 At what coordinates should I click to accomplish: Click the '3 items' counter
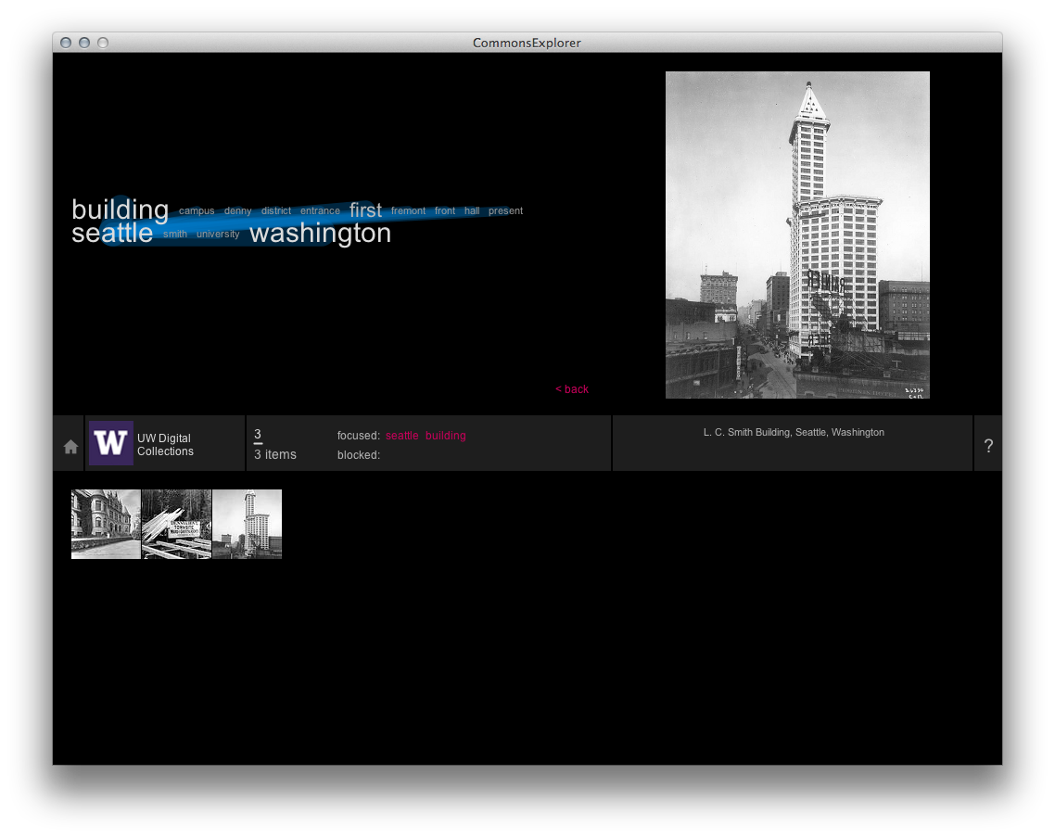tap(273, 454)
